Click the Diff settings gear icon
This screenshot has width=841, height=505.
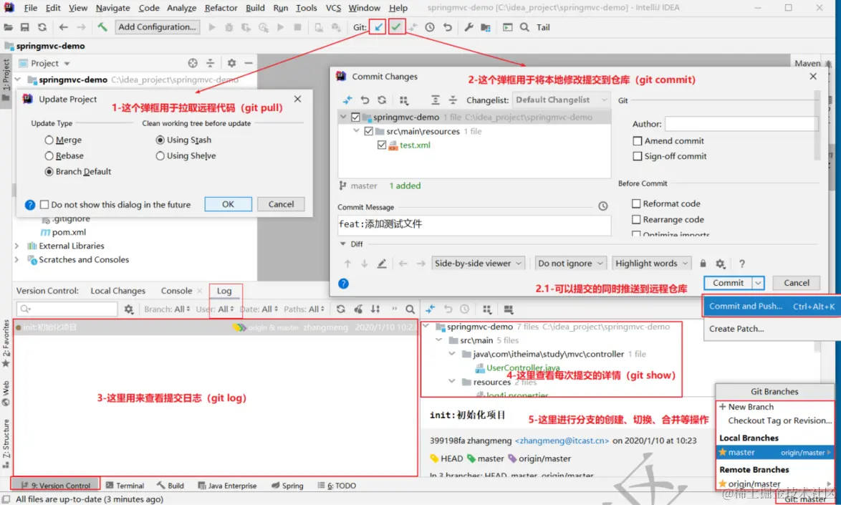coord(721,263)
